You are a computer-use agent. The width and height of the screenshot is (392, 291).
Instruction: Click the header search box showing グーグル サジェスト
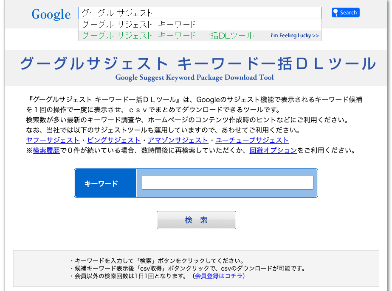click(200, 13)
